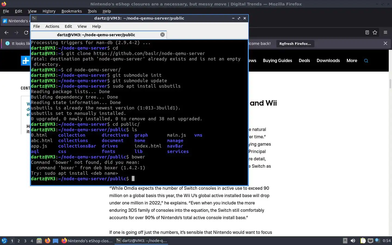Viewport: 392px width, 245px height.
Task: Click Refresh Firefox button
Action: (x=295, y=44)
